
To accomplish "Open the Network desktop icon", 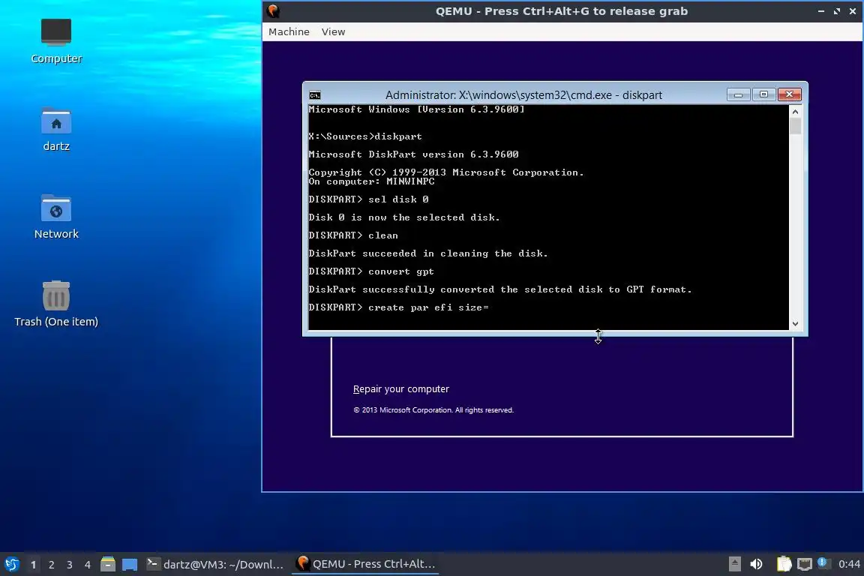I will tap(55, 216).
